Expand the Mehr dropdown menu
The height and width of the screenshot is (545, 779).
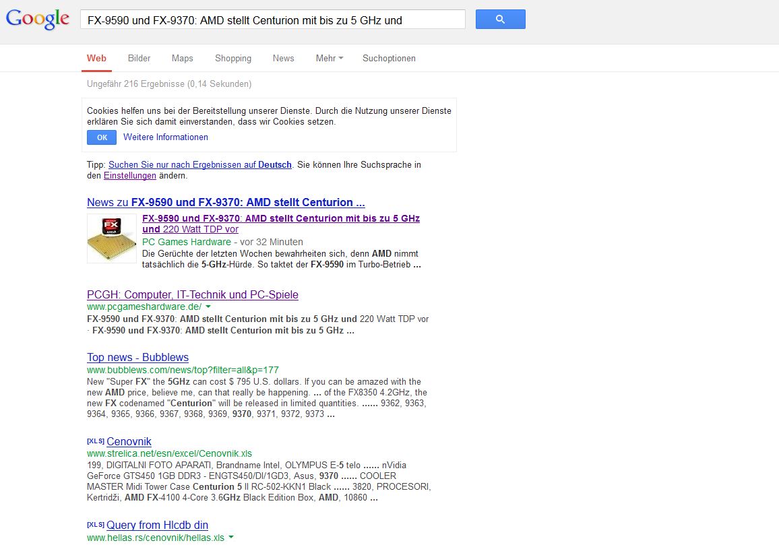330,58
